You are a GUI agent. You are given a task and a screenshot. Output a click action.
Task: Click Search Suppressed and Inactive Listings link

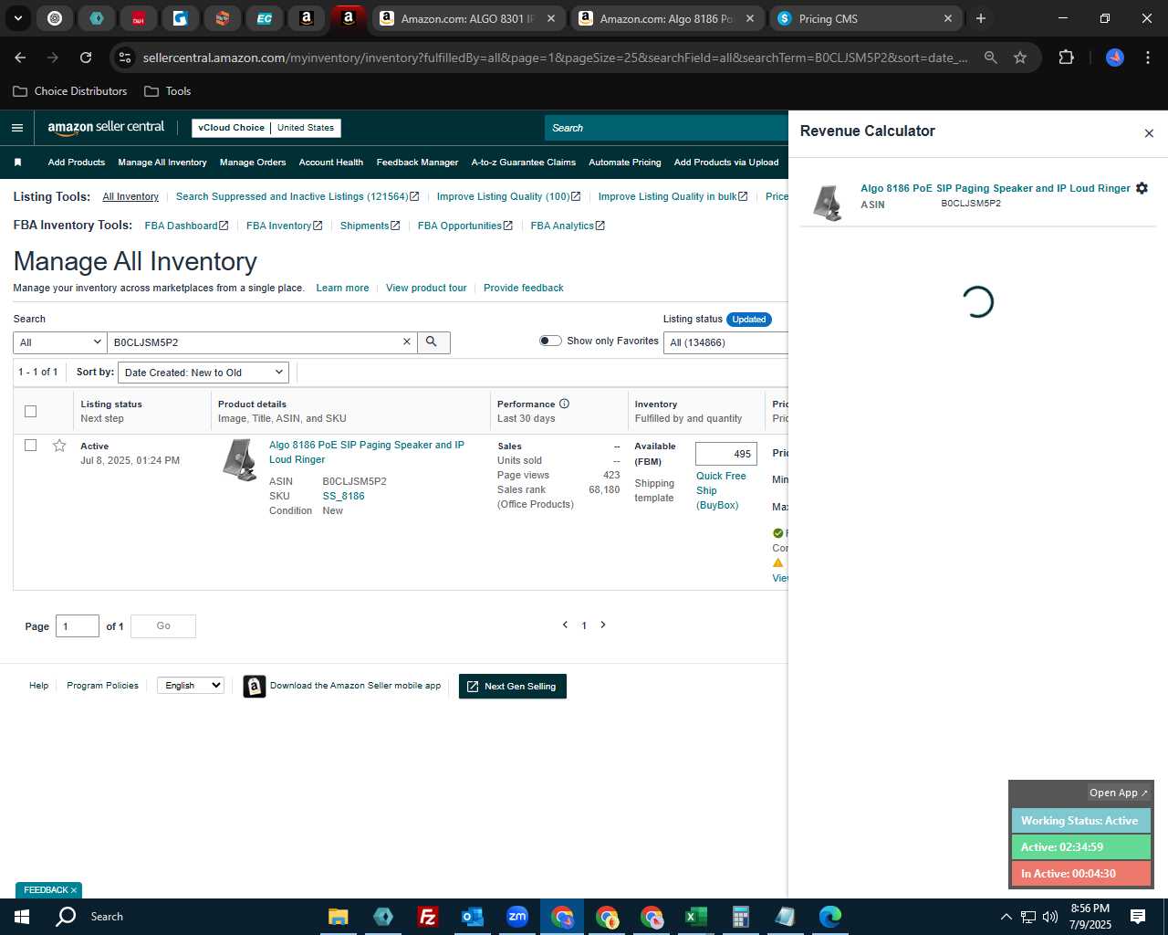tap(297, 196)
